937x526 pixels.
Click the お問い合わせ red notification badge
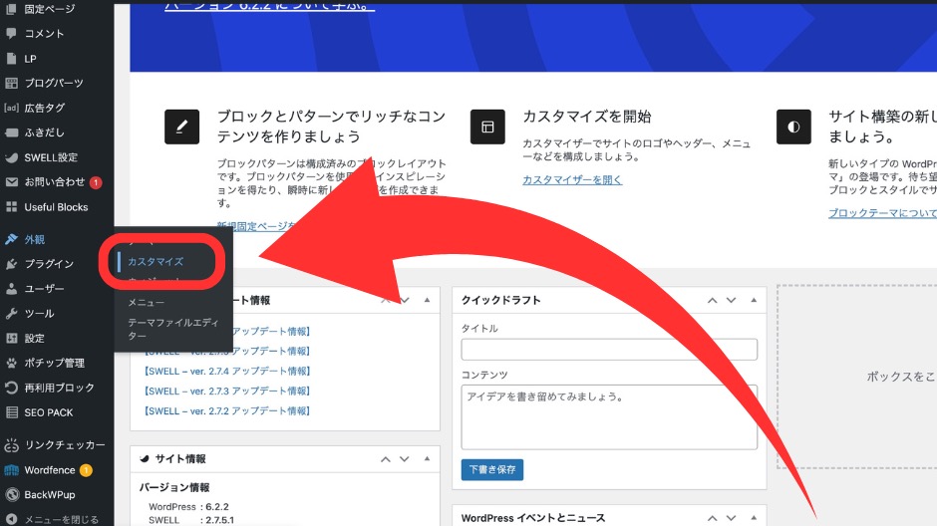[96, 182]
